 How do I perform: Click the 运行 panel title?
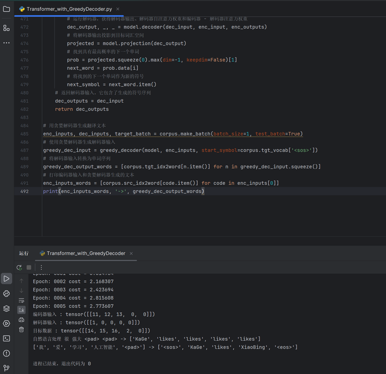tap(24, 253)
